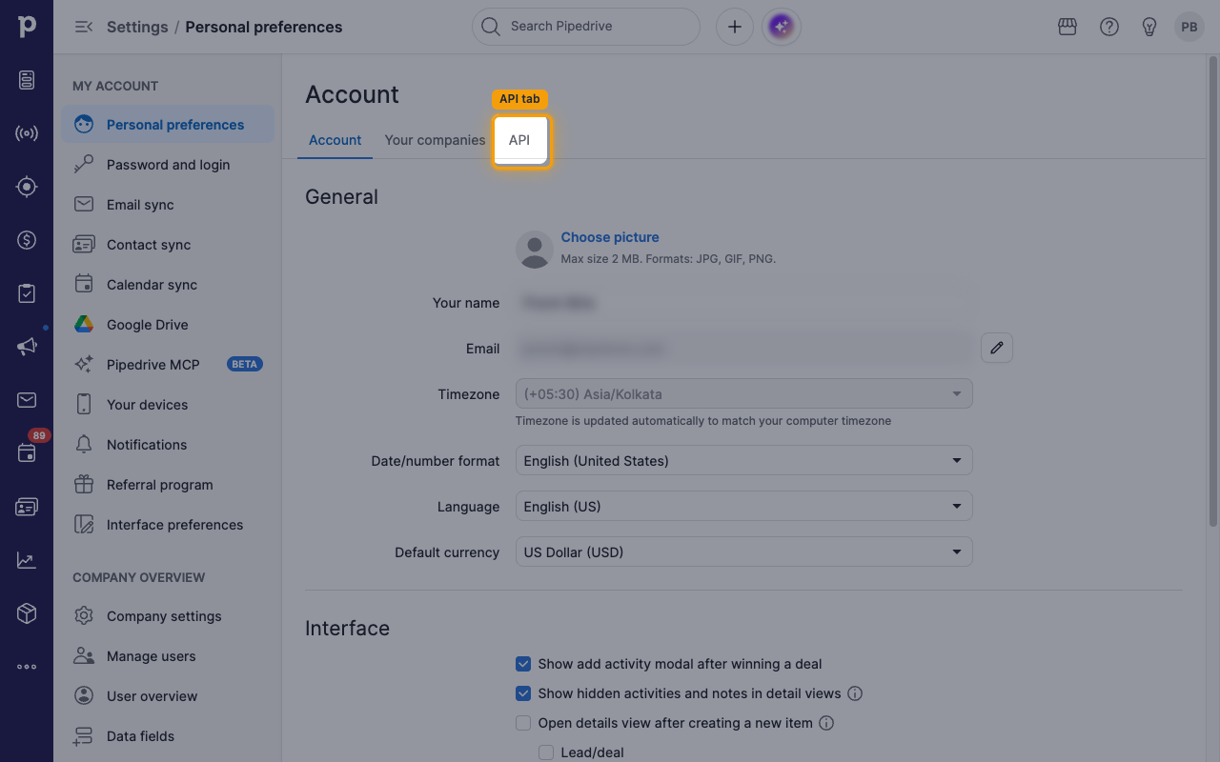The image size is (1220, 762).
Task: Click the Pipedrive logo icon
Action: pyautogui.click(x=27, y=27)
